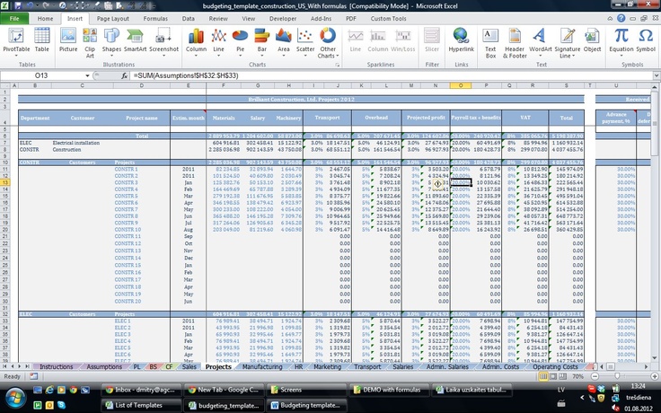Choose the Scatter chart icon
The width and height of the screenshot is (661, 413).
coord(305,40)
